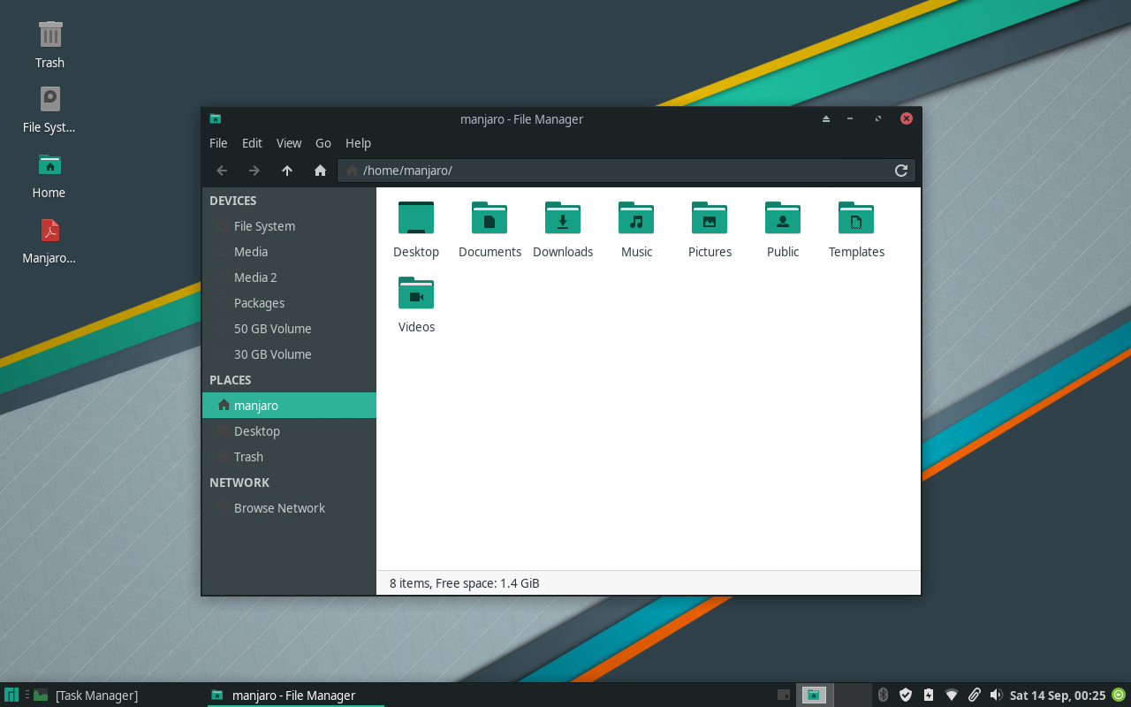
Task: Open the Manjaro application menu in the taskbar
Action: tap(11, 695)
